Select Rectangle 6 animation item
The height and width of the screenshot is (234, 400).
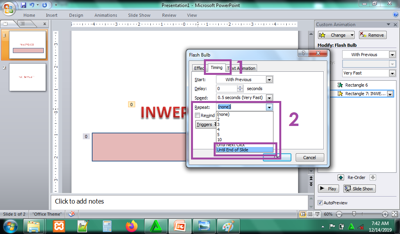356,85
